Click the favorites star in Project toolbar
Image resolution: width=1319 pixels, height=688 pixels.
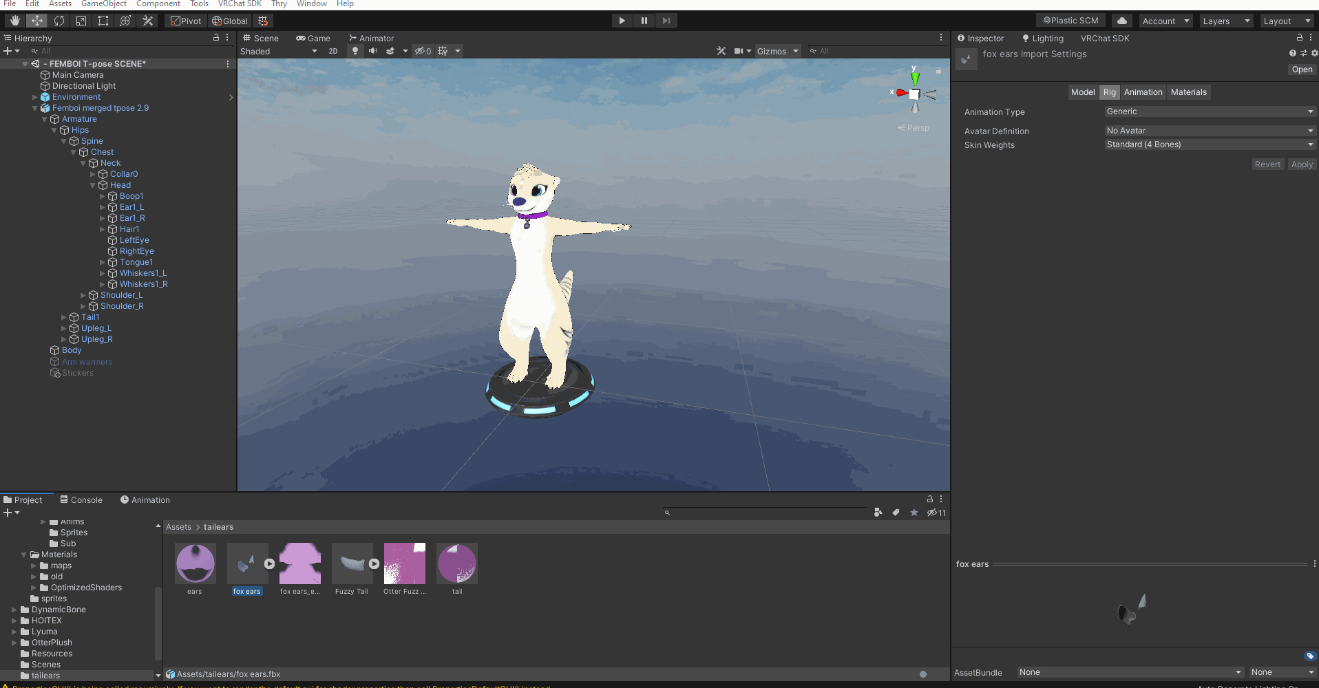(914, 513)
